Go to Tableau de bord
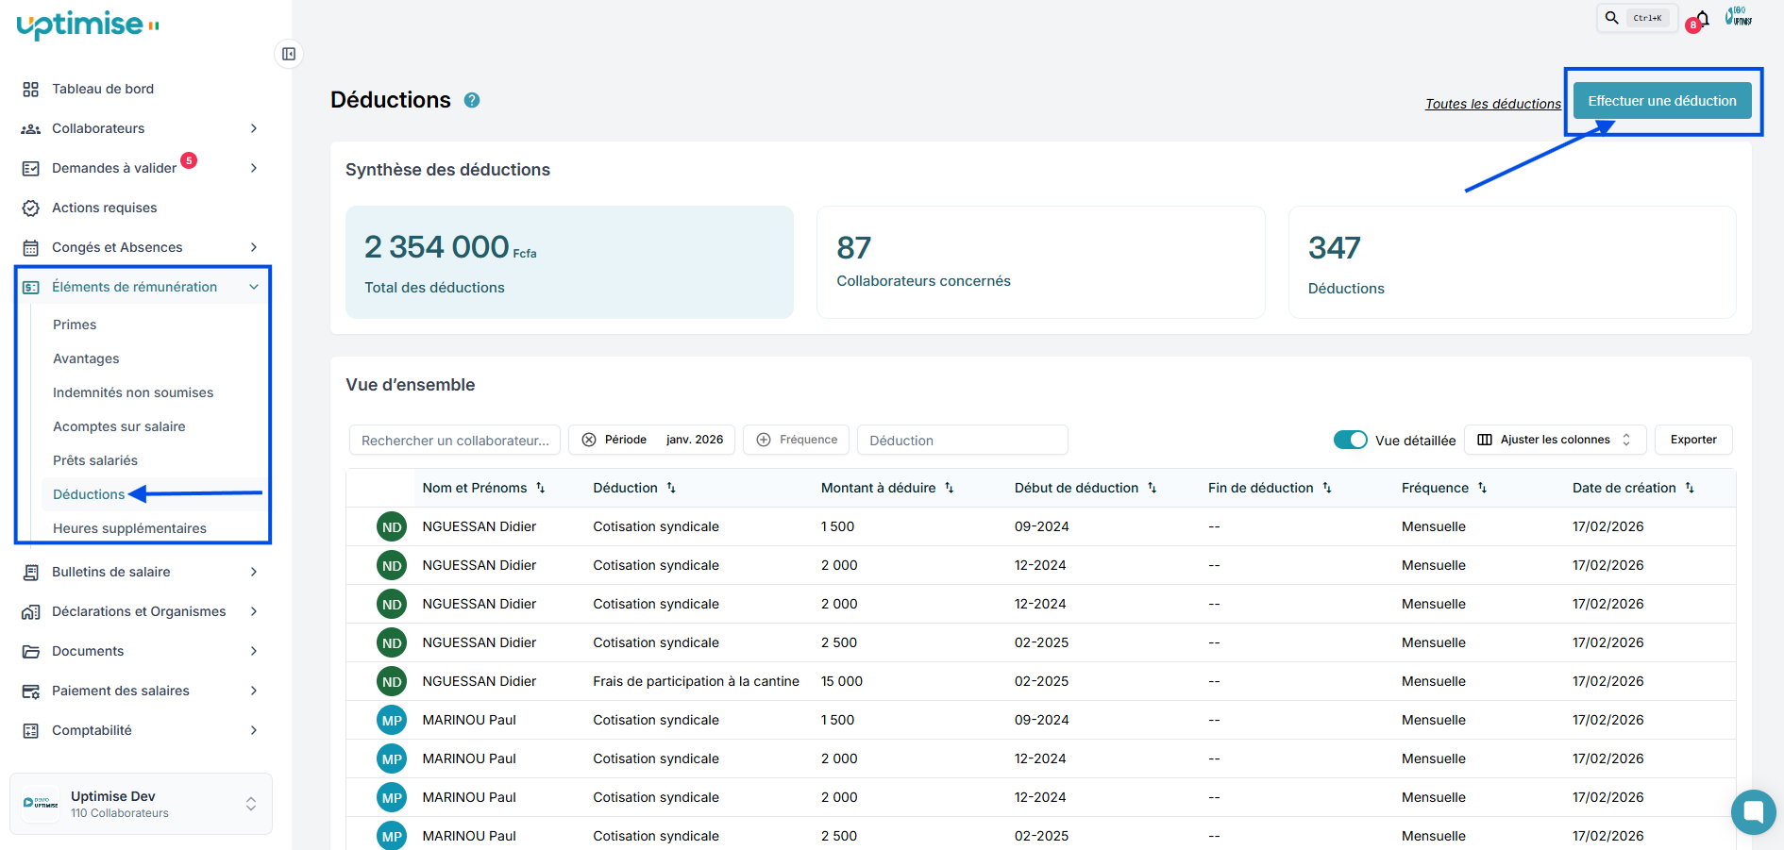 102,89
